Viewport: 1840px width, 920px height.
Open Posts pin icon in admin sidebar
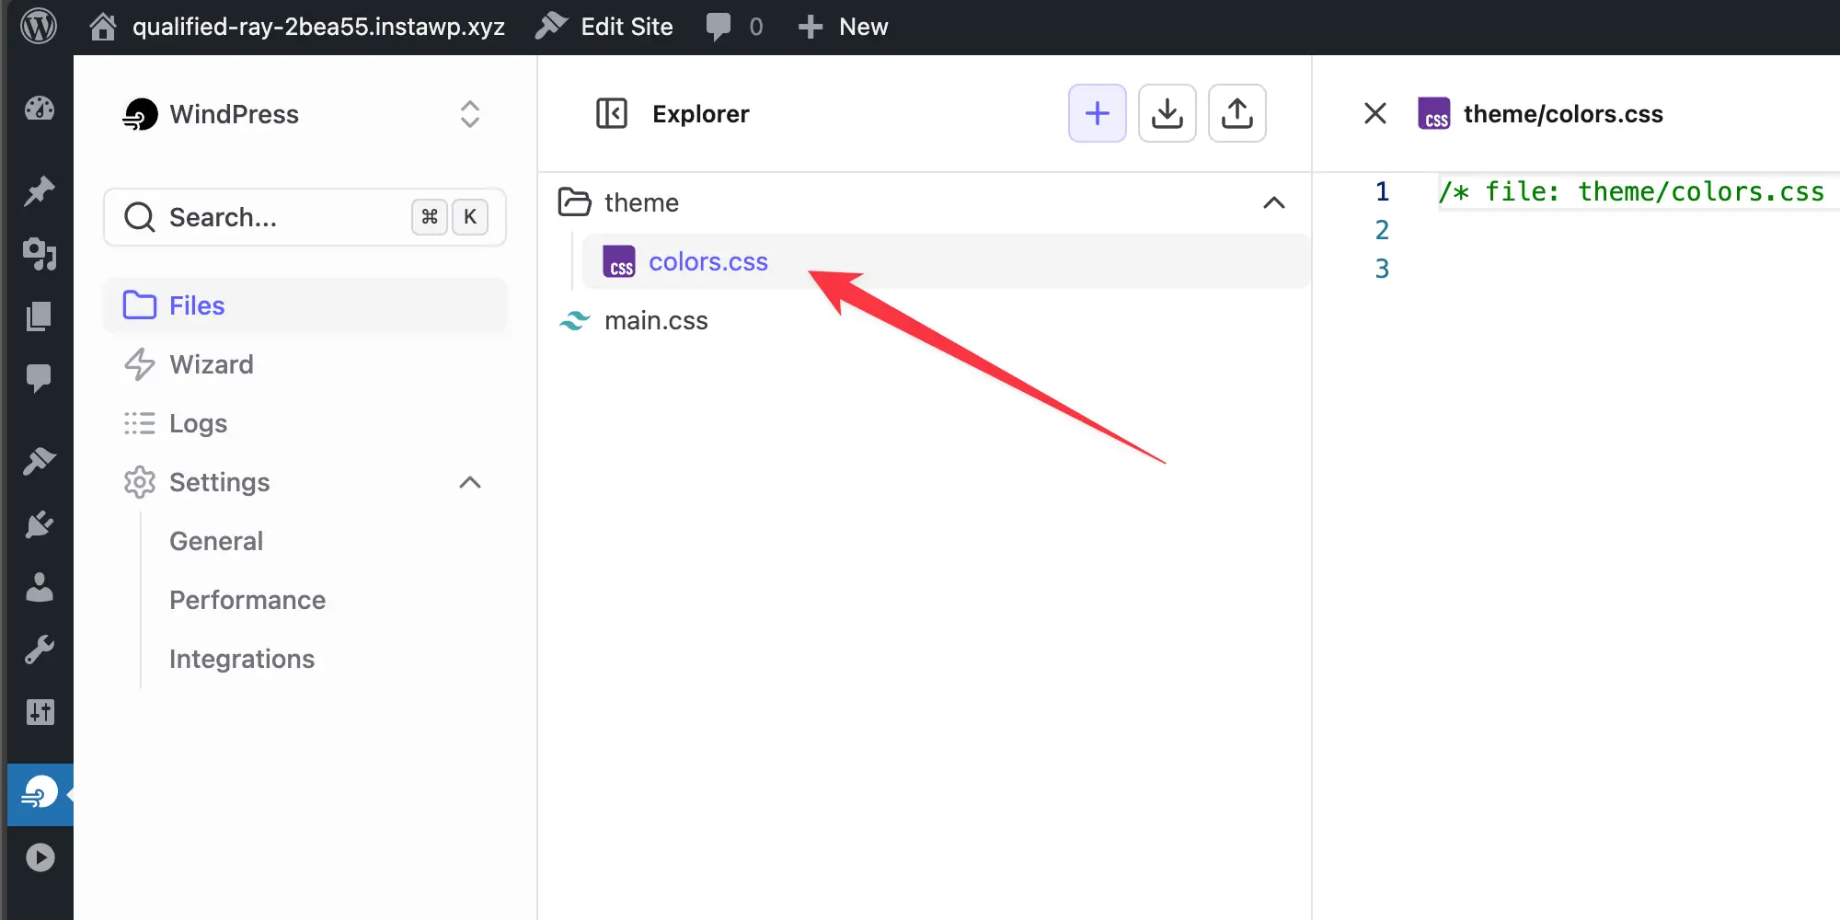point(40,190)
